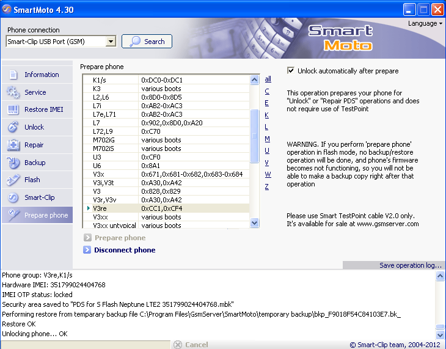Select the L7i model row

click(166, 106)
